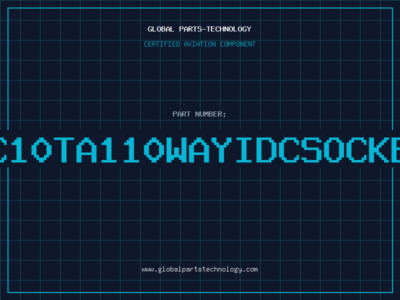Viewport: 400px width, 300px height.
Task: Click the 'GLOBAL PARTS-TECHNOLOGY' heading
Action: click(x=199, y=29)
